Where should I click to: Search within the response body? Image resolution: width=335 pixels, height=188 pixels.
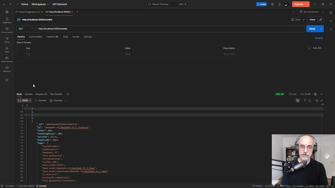point(310,101)
